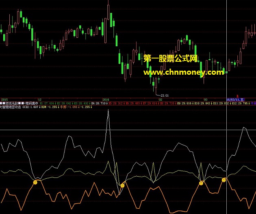This screenshot has height=214, width=256.
Task: Click the first smiley signal near December 2015
Action: [x=35, y=182]
